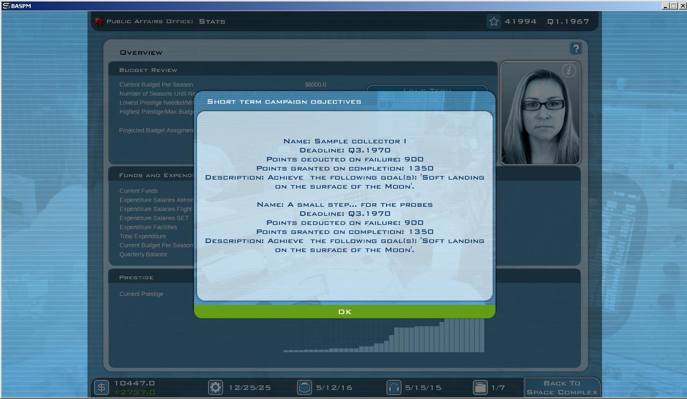Click the prestige star icon
This screenshot has width=687, height=399.
[x=494, y=21]
